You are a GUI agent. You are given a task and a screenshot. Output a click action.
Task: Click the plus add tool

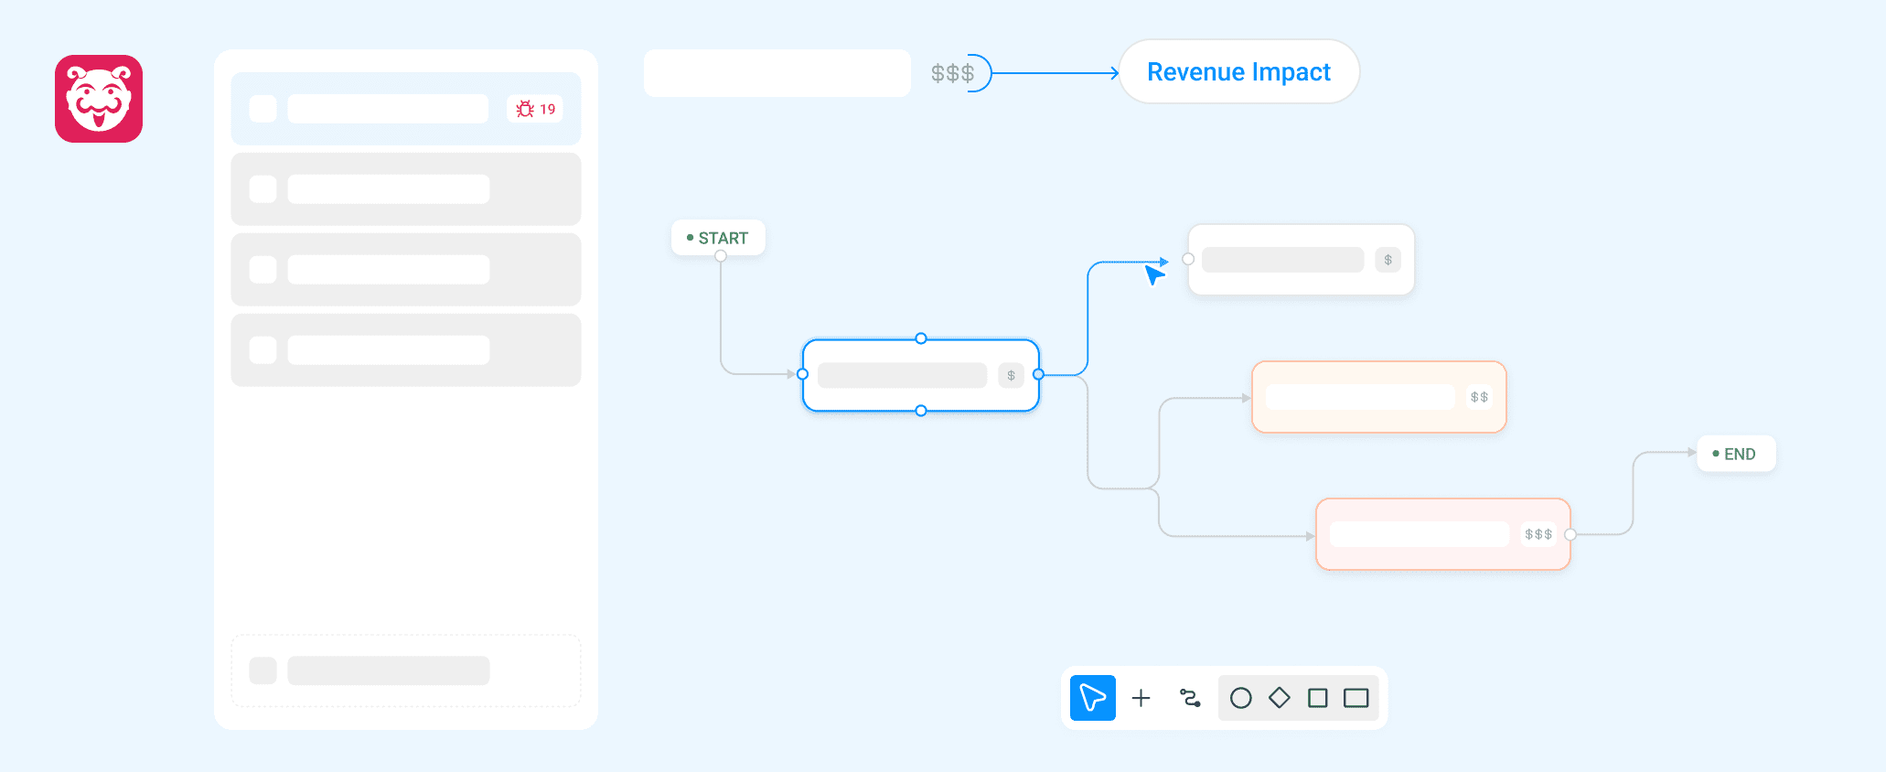[x=1141, y=699]
